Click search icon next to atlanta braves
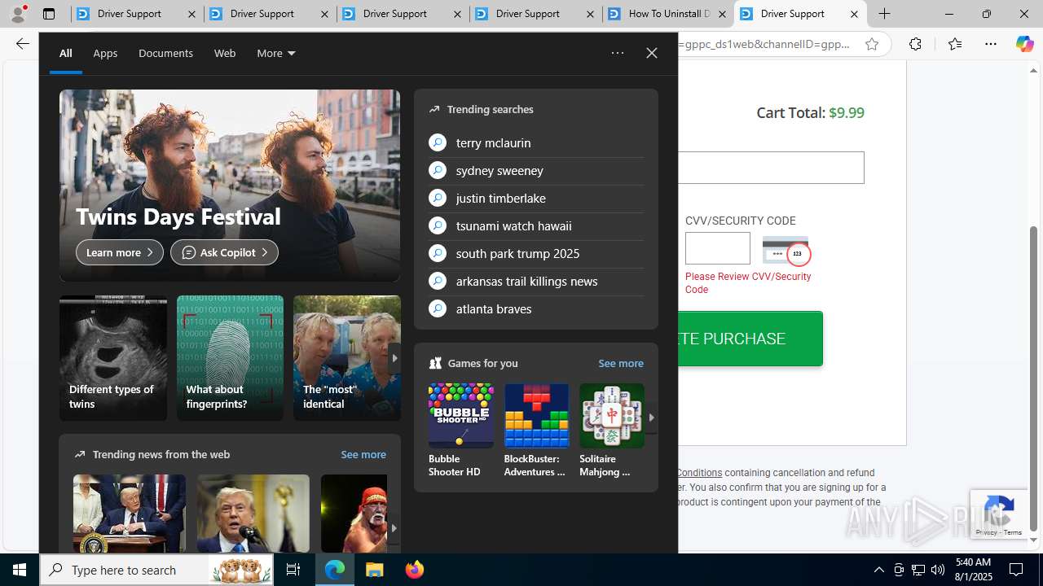 tap(438, 308)
